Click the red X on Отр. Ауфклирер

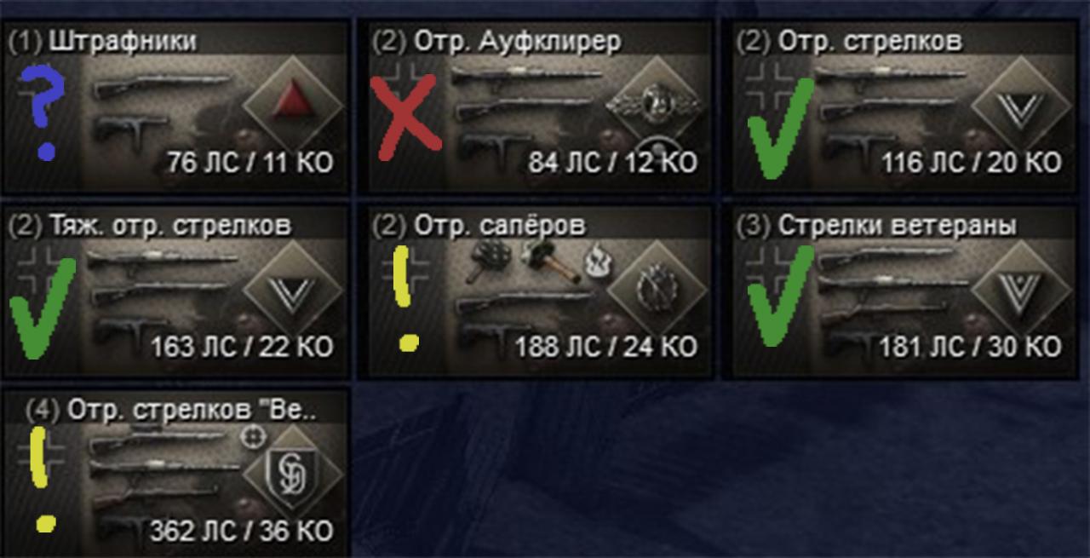404,114
